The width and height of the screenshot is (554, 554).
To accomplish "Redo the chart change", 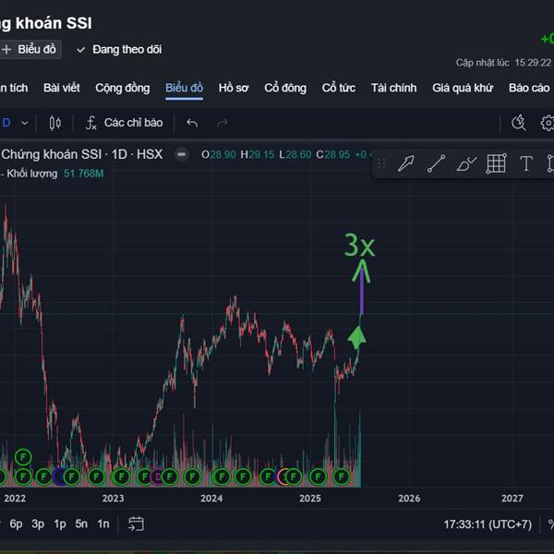I will [223, 124].
